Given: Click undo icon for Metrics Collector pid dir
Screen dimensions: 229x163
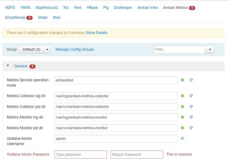Looking at the screenshot, I should (x=191, y=106).
